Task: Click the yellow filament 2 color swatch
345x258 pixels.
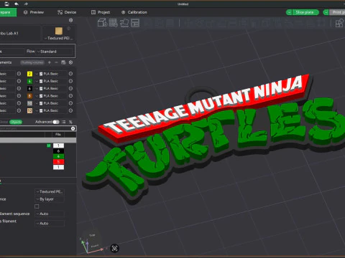Action: (29, 74)
